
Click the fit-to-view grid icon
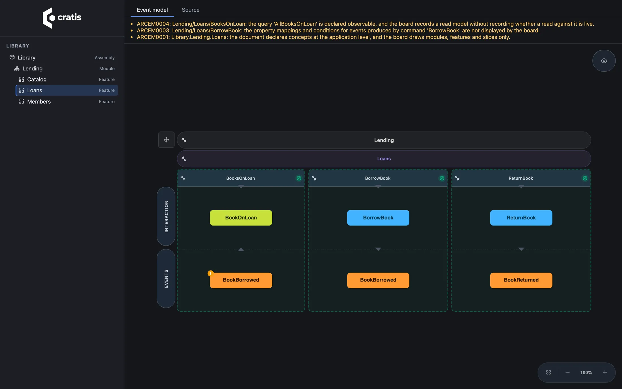click(x=548, y=372)
